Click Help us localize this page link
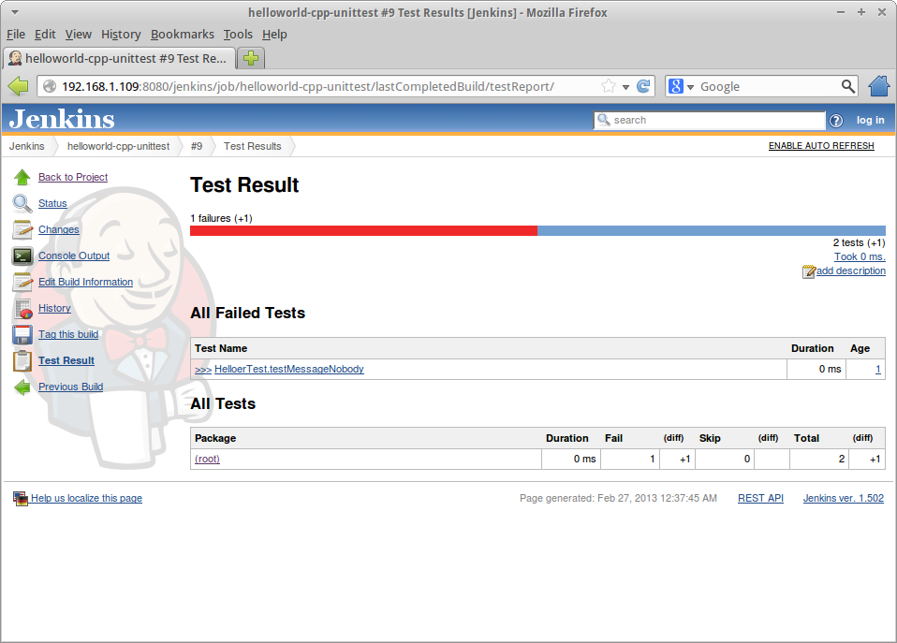897x643 pixels. (x=86, y=498)
